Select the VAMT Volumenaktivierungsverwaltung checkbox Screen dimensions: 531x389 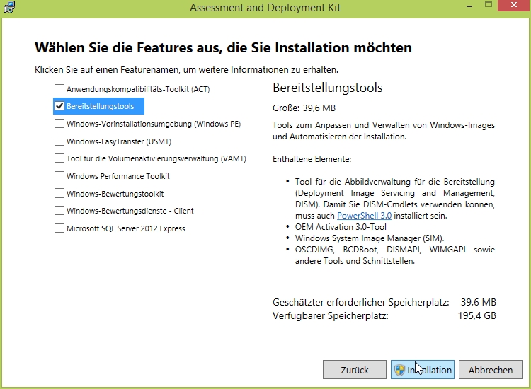point(59,158)
